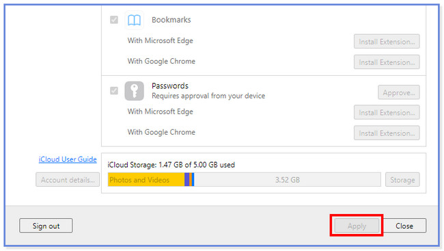Click the Apply button
This screenshot has height=251, width=444.
[x=357, y=226]
